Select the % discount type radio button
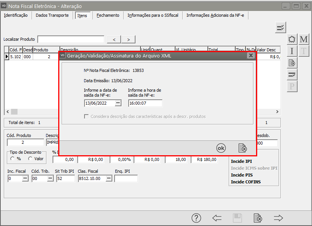Viewport: 312px width, 226px height. click(13, 159)
